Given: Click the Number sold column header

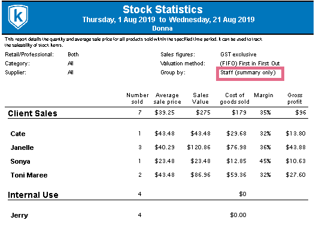Looking at the screenshot, I should [x=138, y=98].
